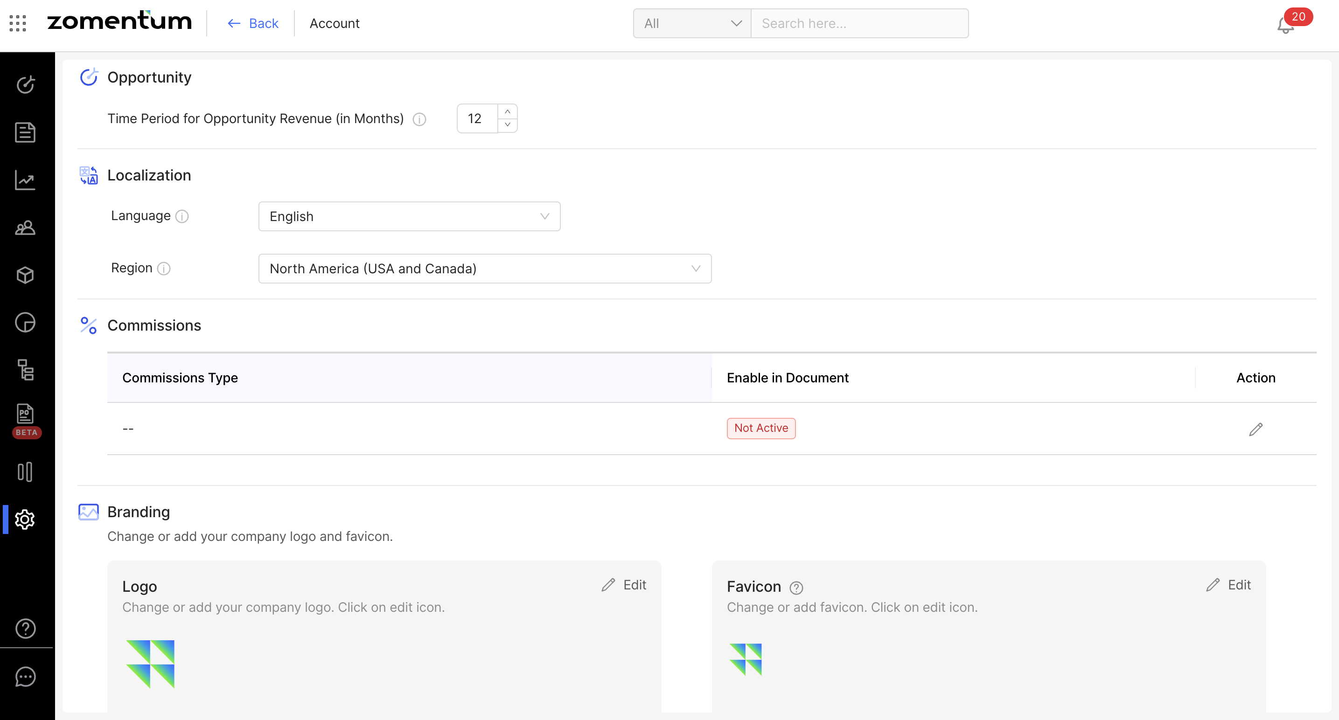Expand the Language dropdown
This screenshot has height=720, width=1339.
[x=409, y=217]
